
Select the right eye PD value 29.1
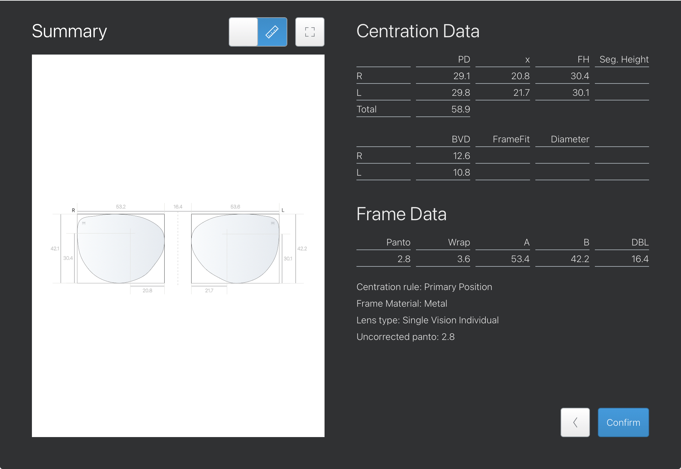tap(461, 76)
